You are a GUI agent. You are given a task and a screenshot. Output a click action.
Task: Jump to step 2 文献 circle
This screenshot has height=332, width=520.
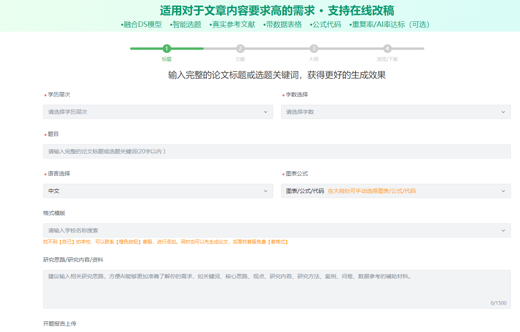(240, 49)
